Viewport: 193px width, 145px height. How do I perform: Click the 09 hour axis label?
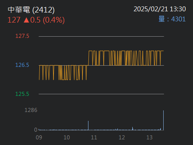pyautogui.click(x=39, y=137)
